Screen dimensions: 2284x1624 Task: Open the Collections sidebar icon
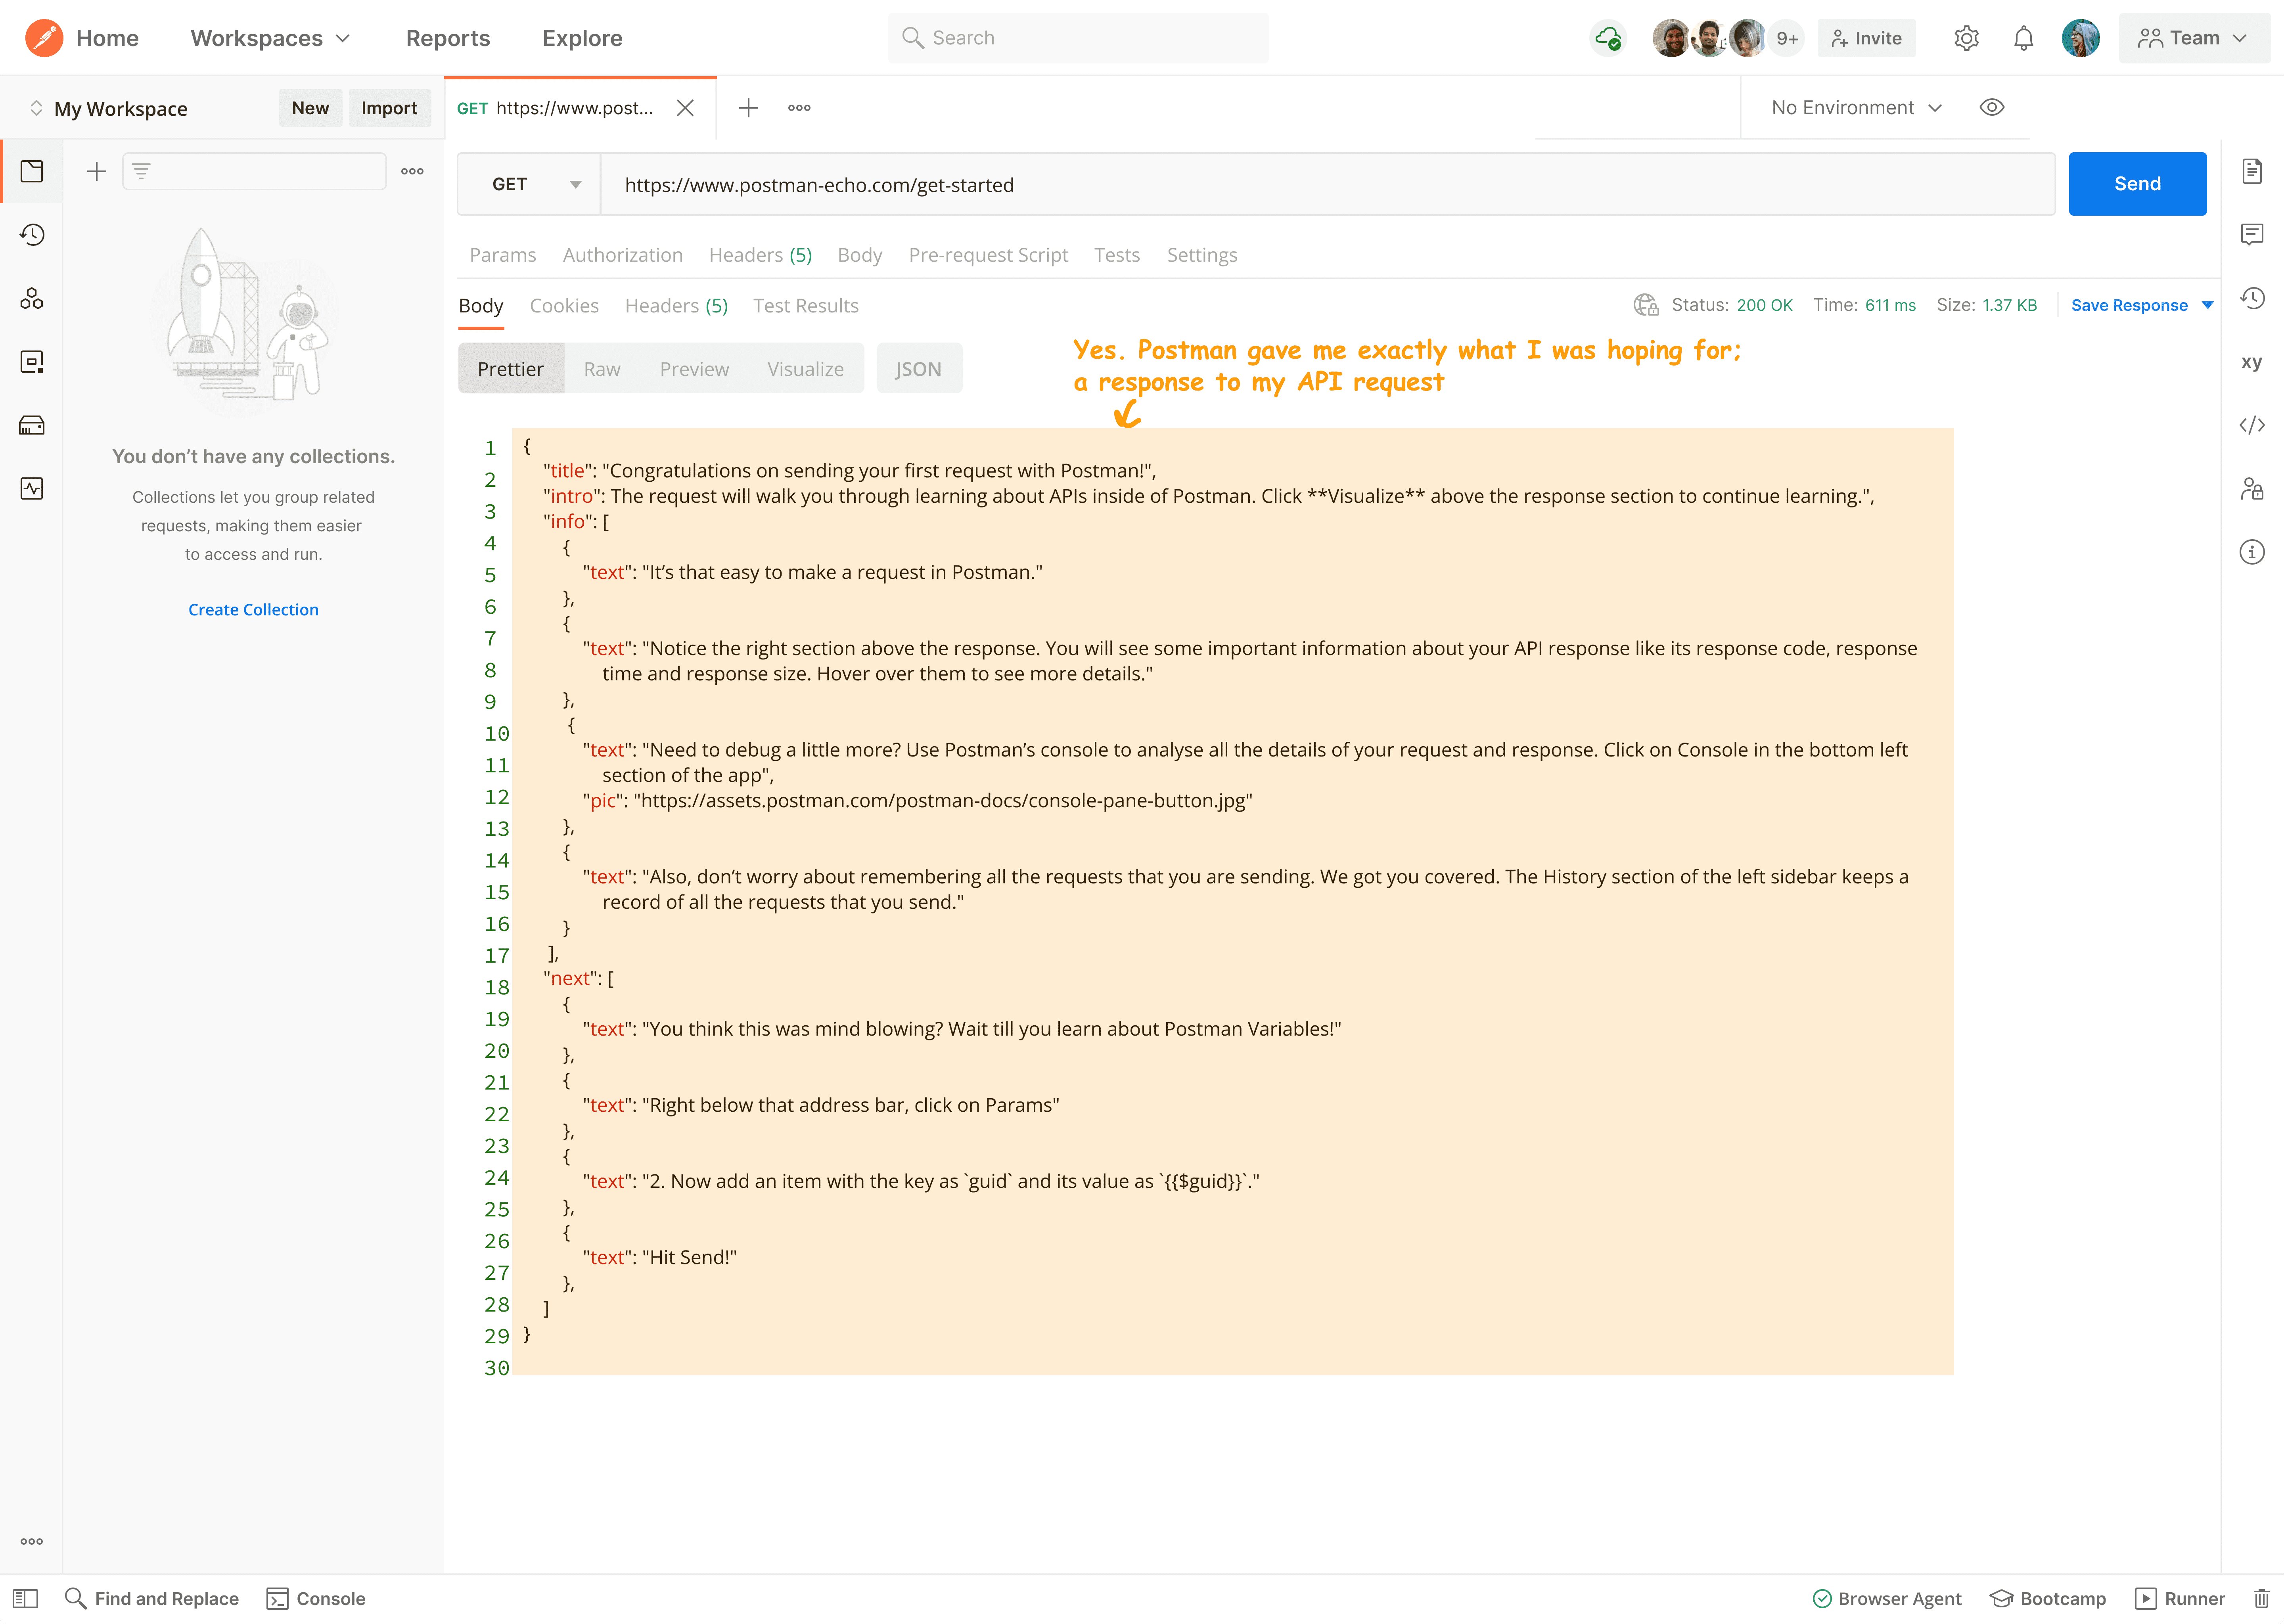[32, 171]
